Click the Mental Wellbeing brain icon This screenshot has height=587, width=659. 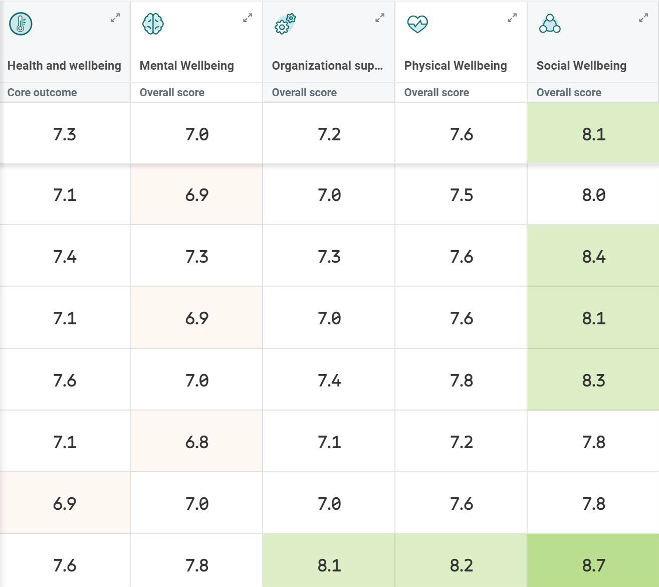click(153, 24)
